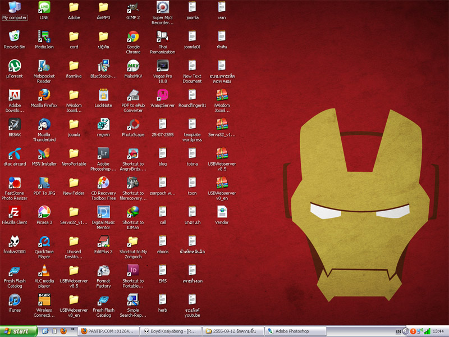Click the BlueStacks desktop icon

point(103,69)
